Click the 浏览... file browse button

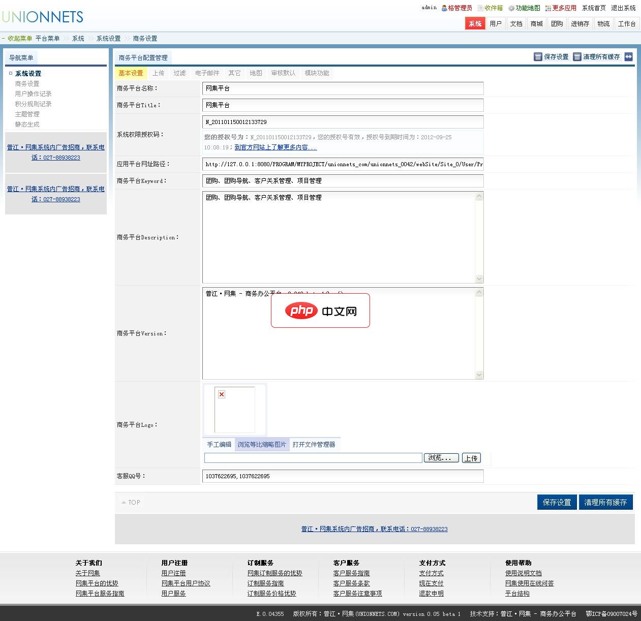[441, 458]
